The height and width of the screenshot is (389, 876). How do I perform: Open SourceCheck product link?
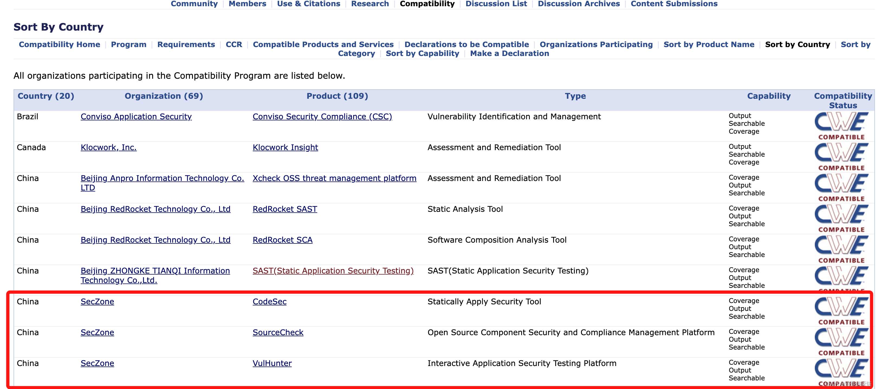[278, 333]
